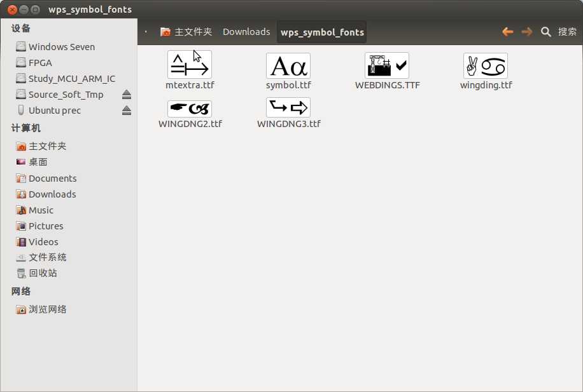Click the 回收站 label in sidebar
This screenshot has width=583, height=392.
tap(43, 273)
